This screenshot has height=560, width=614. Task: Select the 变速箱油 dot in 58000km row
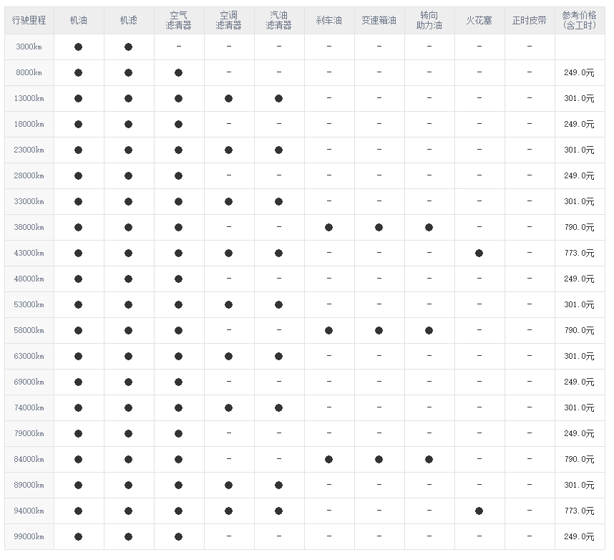tap(379, 330)
